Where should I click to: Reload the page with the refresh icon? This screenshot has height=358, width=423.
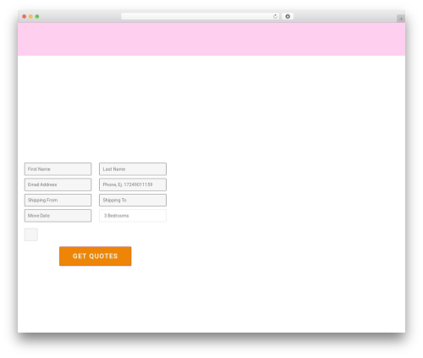pyautogui.click(x=275, y=16)
